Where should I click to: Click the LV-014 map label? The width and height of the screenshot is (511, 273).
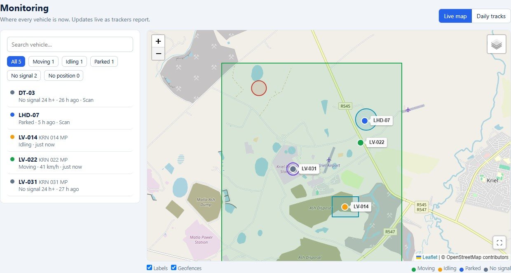[361, 207]
